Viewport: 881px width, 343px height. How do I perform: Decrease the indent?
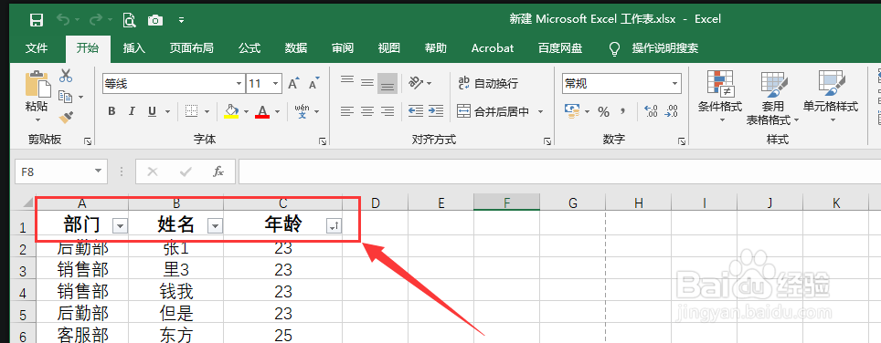coord(416,111)
